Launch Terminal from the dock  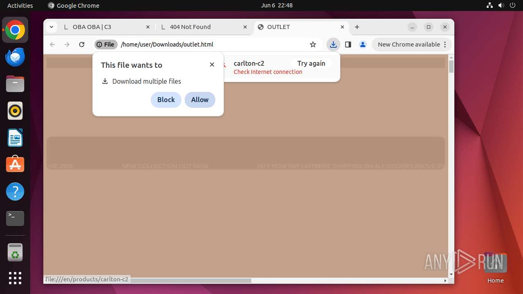[x=15, y=218]
